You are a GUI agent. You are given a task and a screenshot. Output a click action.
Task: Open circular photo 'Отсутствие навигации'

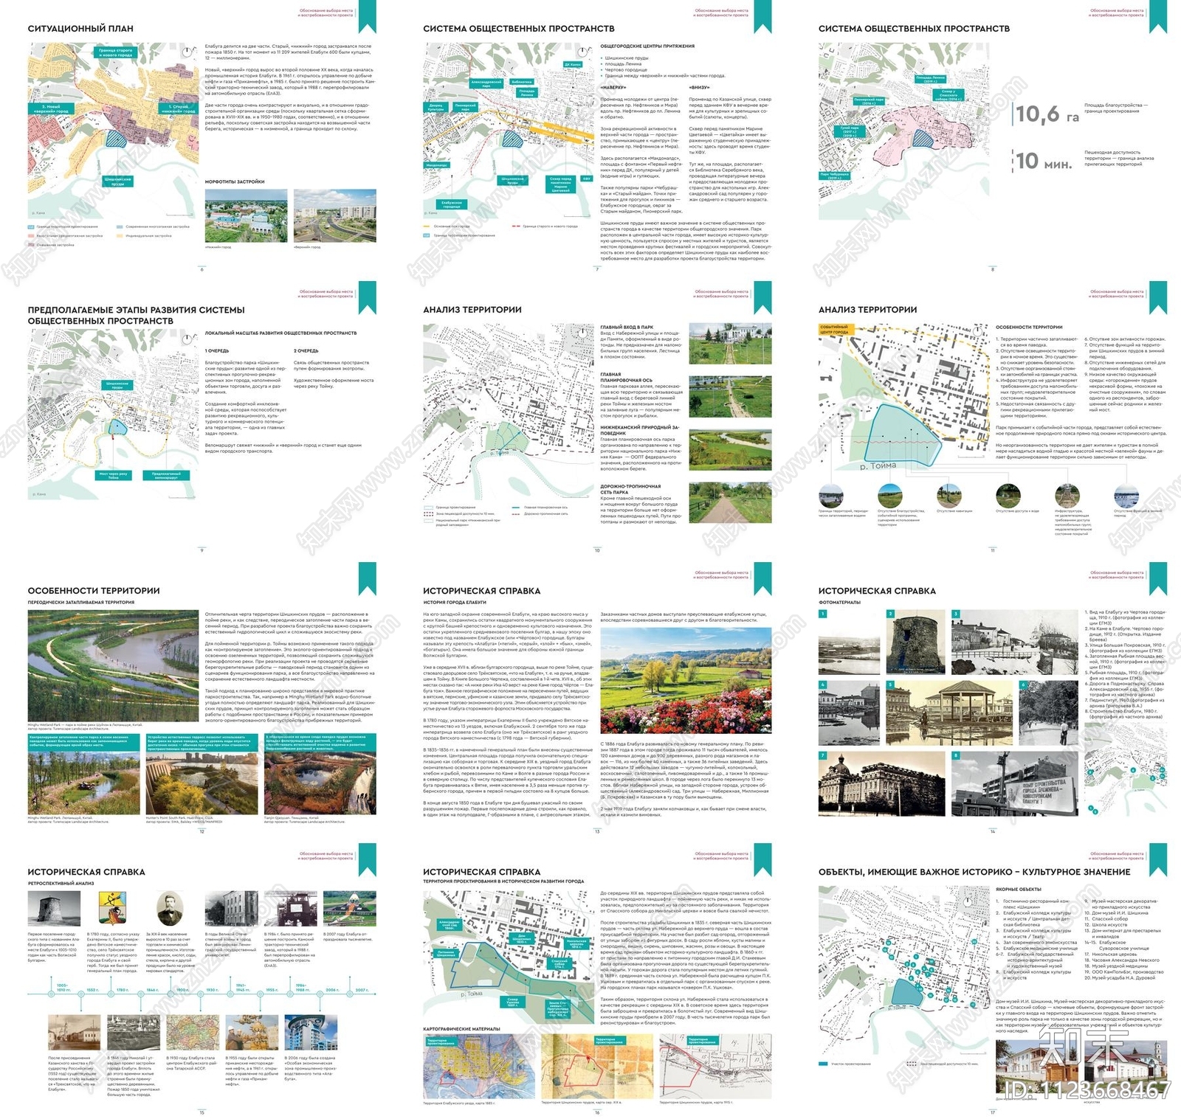[949, 495]
